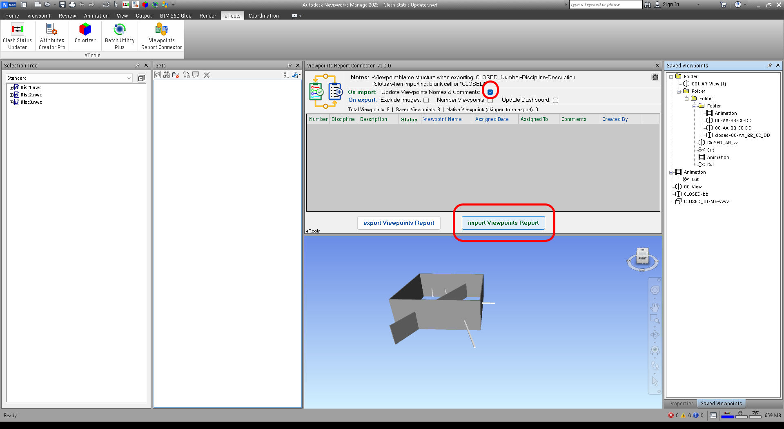
Task: Click Save Selection icon in Sets panel
Action: pos(158,75)
